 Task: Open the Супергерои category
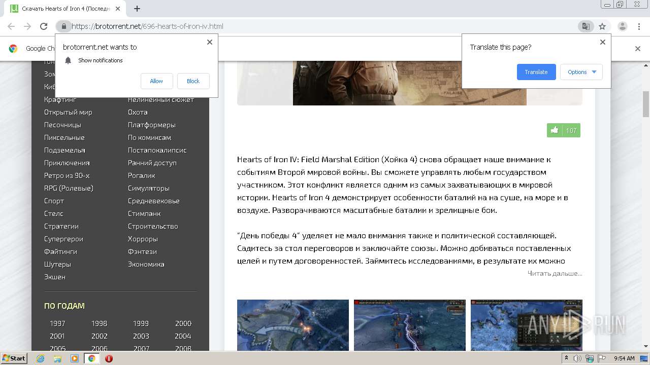click(x=63, y=239)
